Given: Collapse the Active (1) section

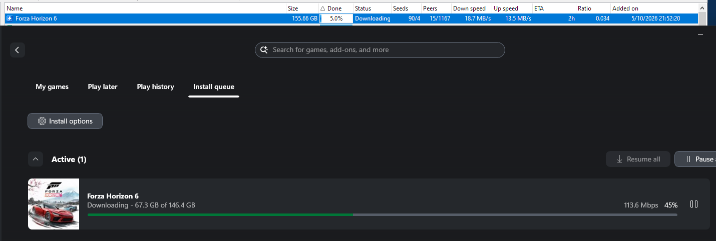Looking at the screenshot, I should click(35, 159).
